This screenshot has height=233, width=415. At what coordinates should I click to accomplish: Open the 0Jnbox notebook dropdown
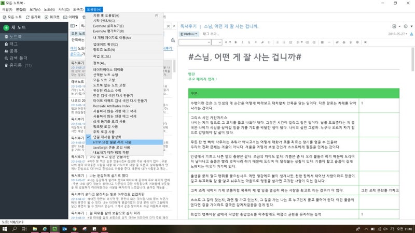tap(189, 34)
